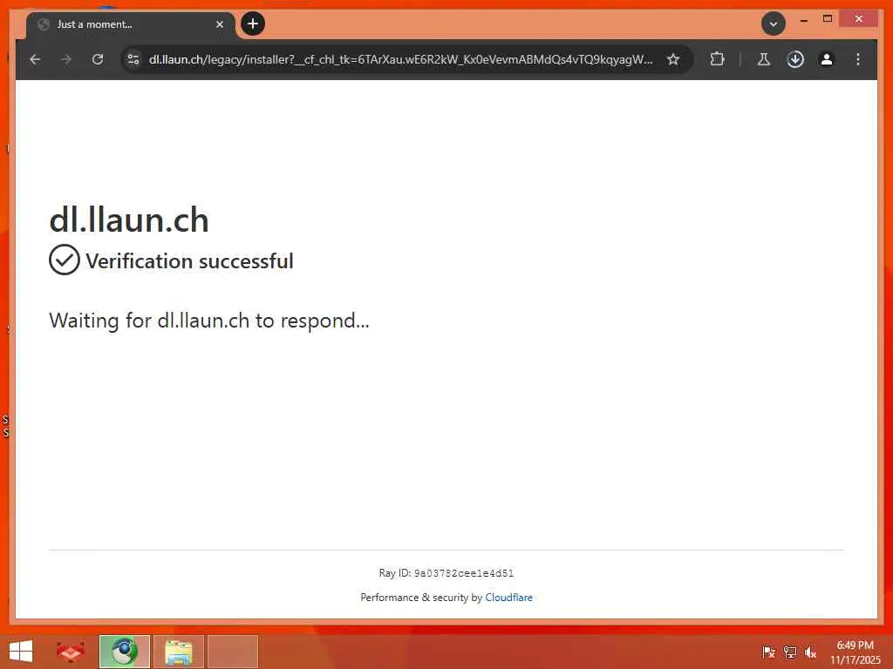This screenshot has height=669, width=893.
Task: Show the Downloads toolbar button
Action: pos(795,59)
